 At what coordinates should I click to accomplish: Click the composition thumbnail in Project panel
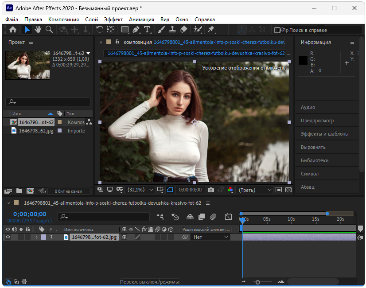(x=27, y=65)
